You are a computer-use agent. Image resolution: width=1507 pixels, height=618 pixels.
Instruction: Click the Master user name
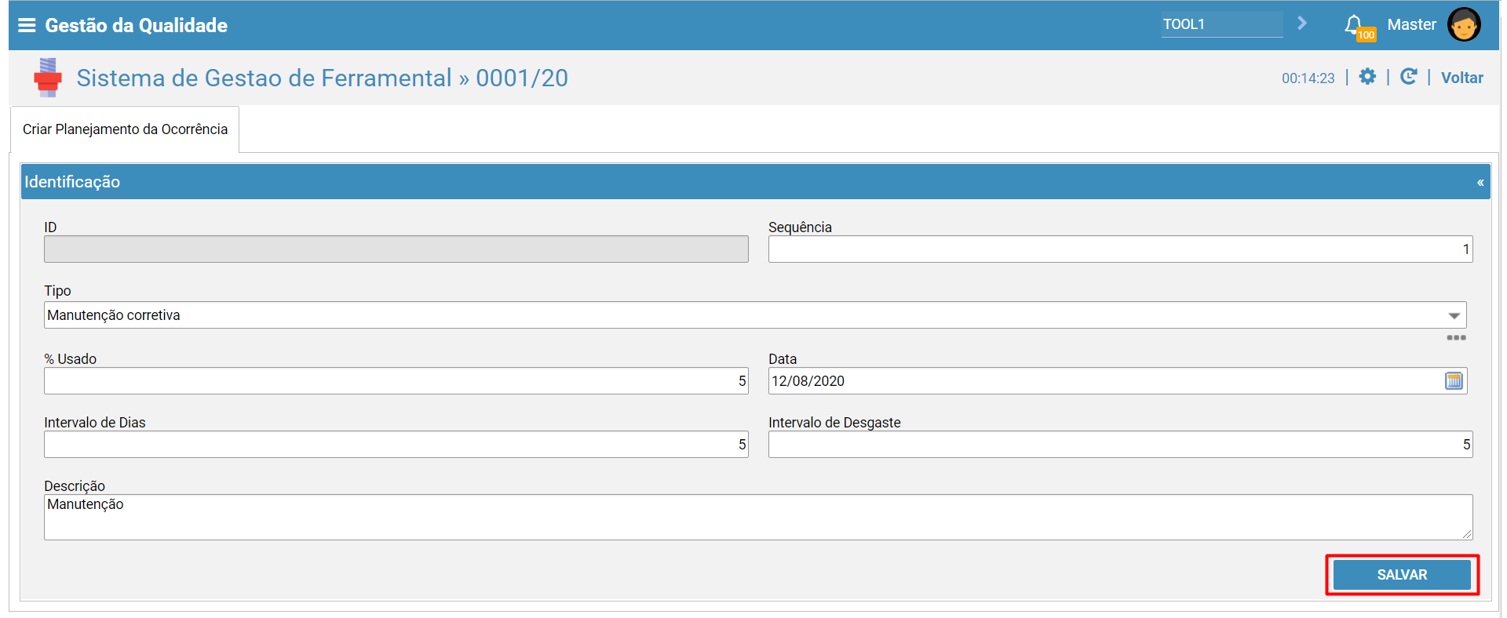click(1411, 24)
